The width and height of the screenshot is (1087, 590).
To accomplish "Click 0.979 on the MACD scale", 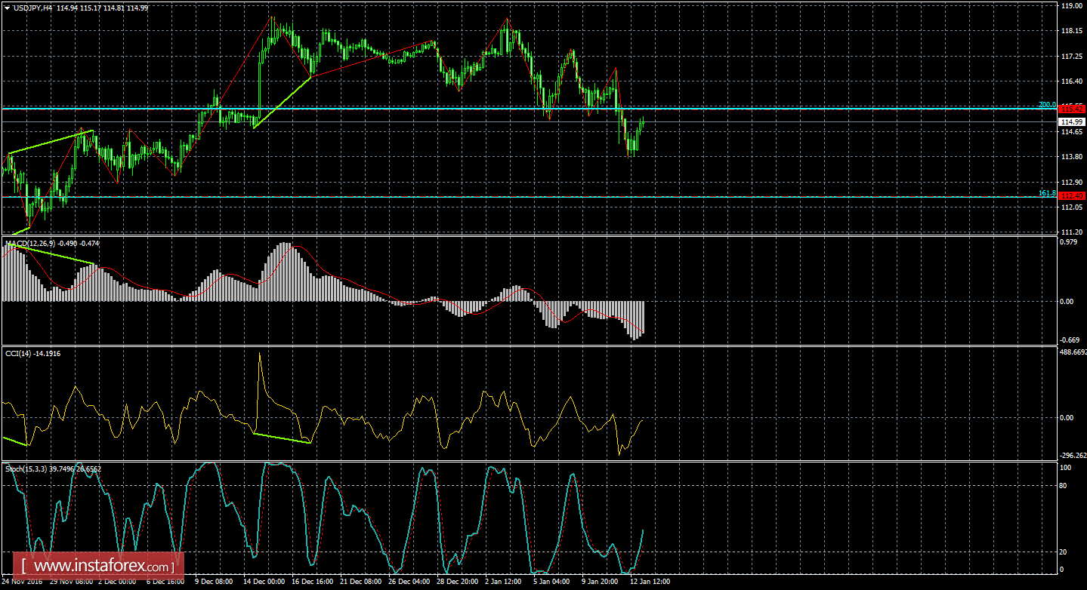I will 1070,242.
